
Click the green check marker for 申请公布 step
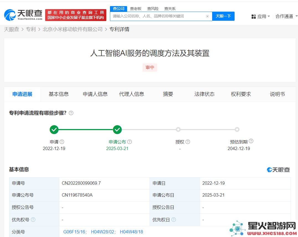pos(117,130)
